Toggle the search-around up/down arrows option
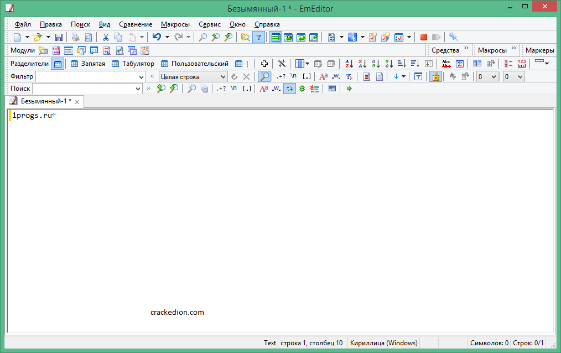 (x=289, y=89)
